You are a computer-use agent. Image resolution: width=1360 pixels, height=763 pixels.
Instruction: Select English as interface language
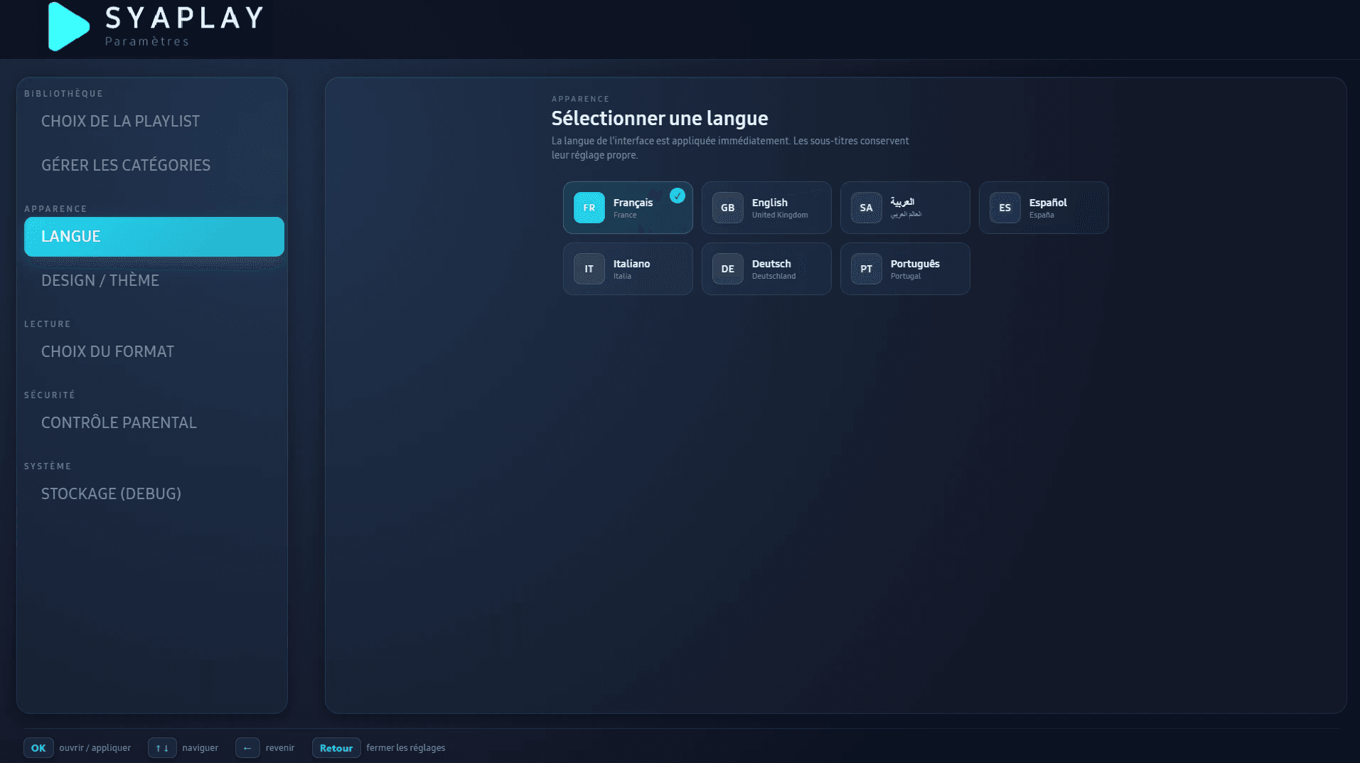(766, 208)
